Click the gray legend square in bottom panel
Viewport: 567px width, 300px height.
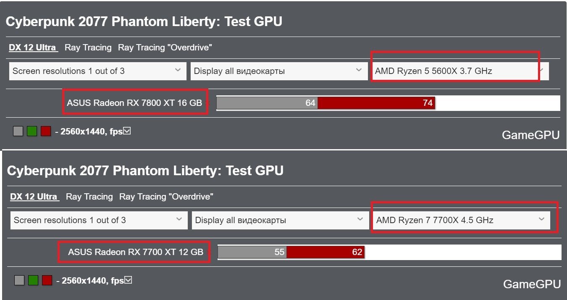[x=19, y=280]
